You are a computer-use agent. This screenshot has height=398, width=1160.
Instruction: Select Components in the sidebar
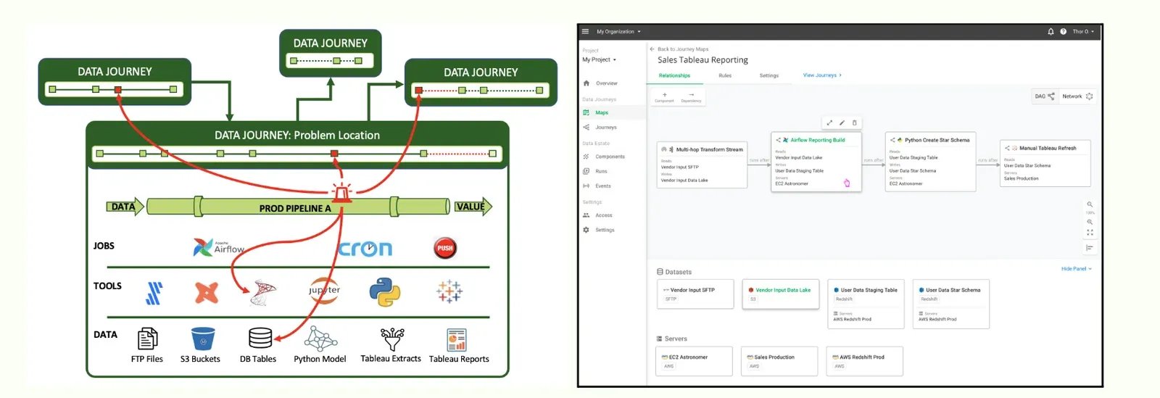[x=610, y=157]
